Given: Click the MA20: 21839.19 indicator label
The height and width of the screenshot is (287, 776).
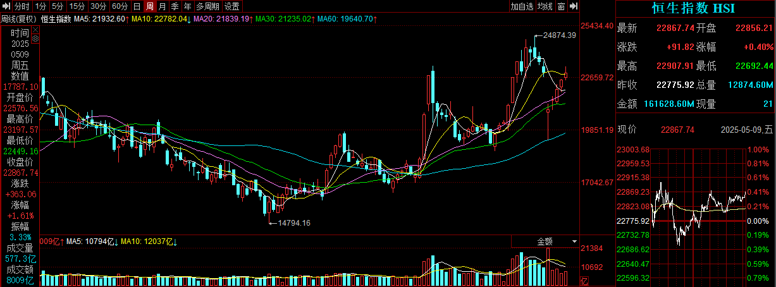Looking at the screenshot, I should (221, 19).
